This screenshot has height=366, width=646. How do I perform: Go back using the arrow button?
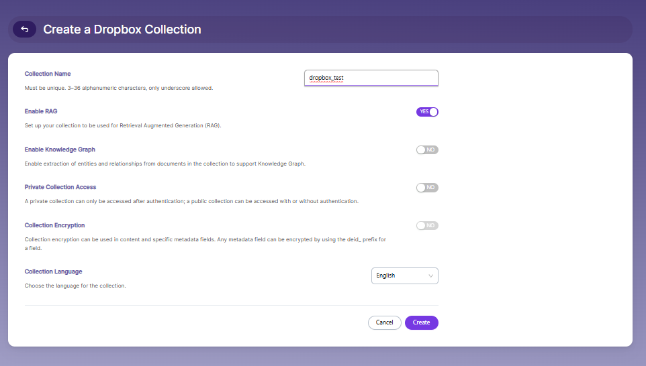[x=24, y=29]
